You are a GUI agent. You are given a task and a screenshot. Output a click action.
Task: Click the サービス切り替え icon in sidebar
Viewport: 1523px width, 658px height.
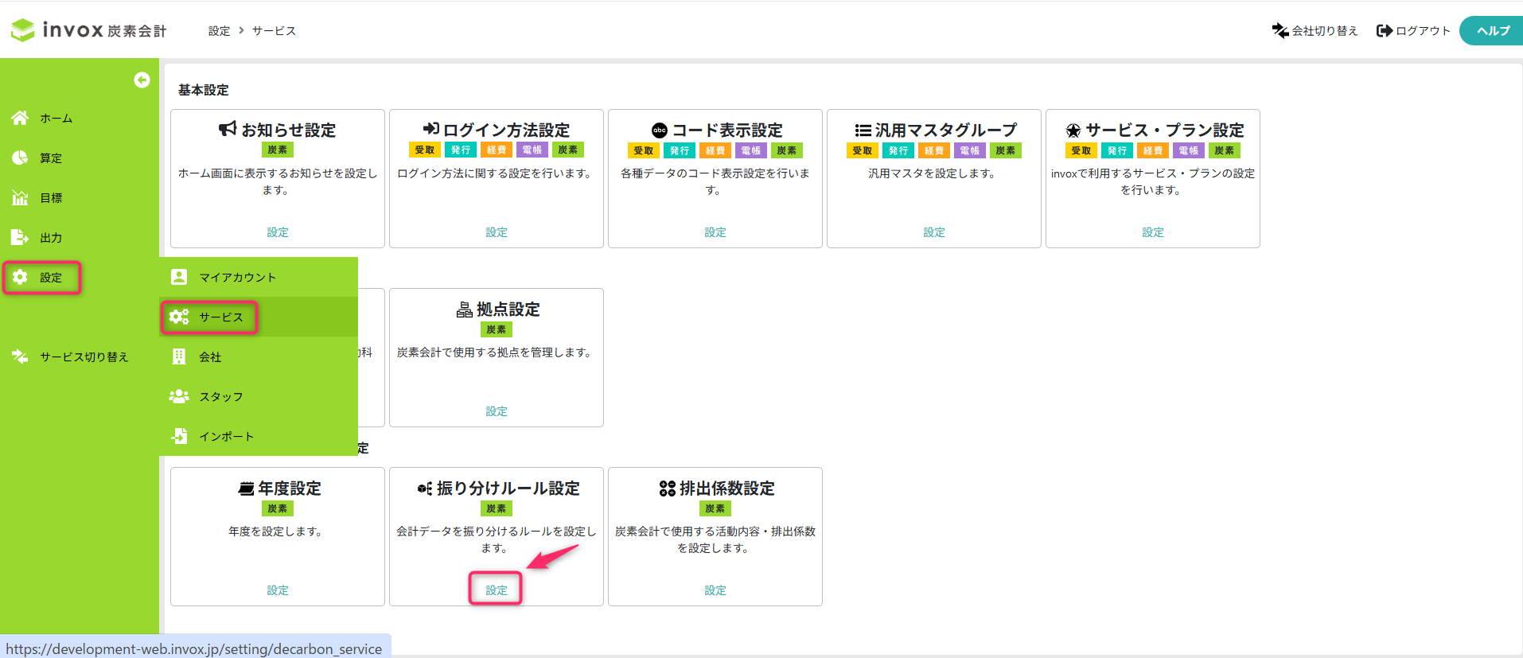point(20,356)
